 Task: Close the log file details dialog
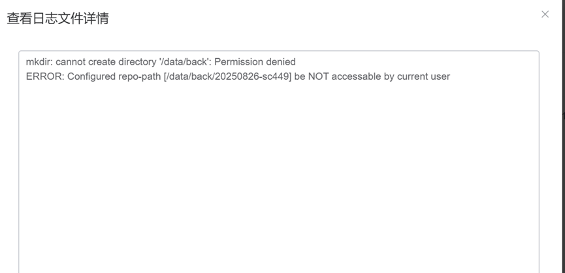pyautogui.click(x=545, y=14)
